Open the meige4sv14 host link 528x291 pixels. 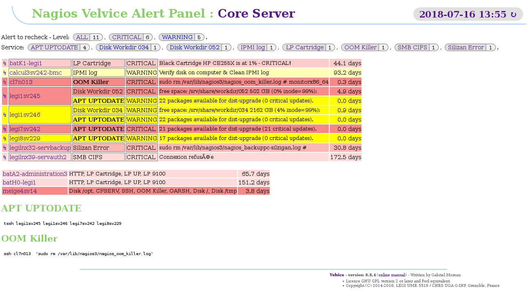coord(20,191)
